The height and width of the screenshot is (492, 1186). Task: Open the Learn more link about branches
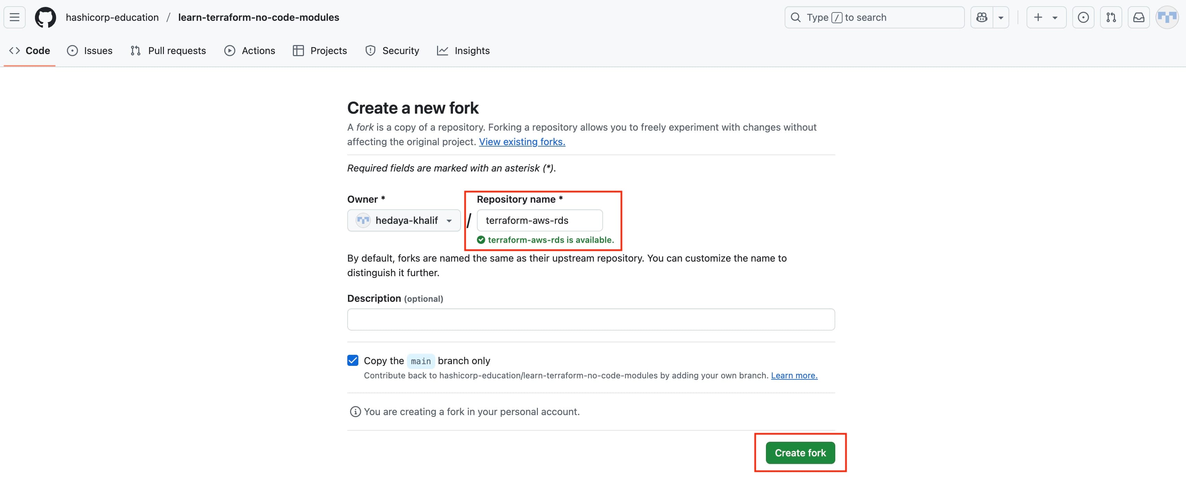click(794, 375)
